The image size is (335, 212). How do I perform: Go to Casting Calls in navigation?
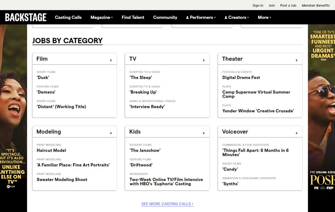[x=68, y=17]
